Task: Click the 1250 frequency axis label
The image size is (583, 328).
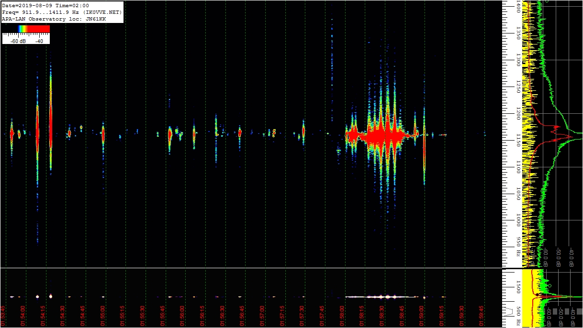Action: point(518,87)
